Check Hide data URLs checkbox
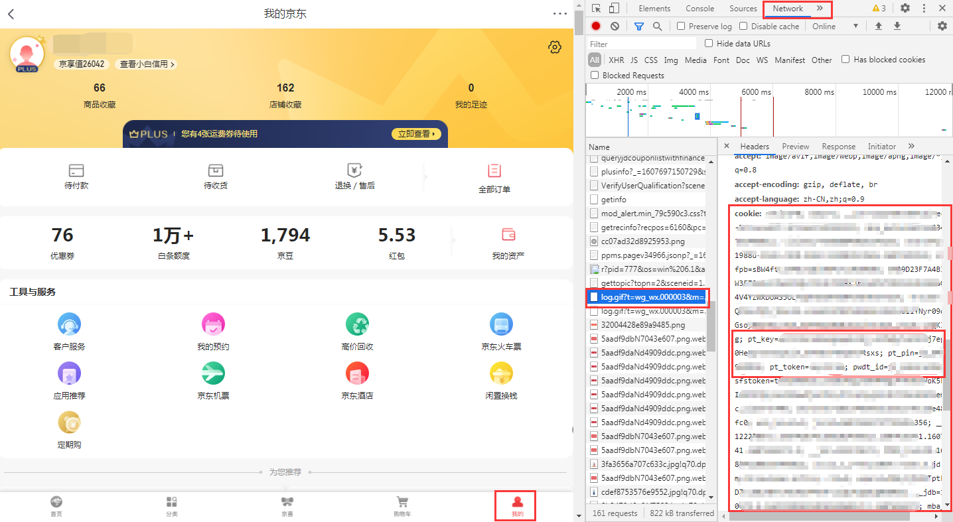 (709, 44)
